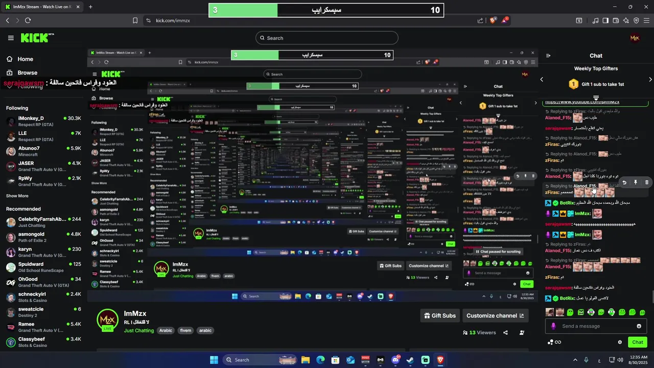Toggle the browser sidebar panel icon
The width and height of the screenshot is (654, 368).
[x=605, y=20]
